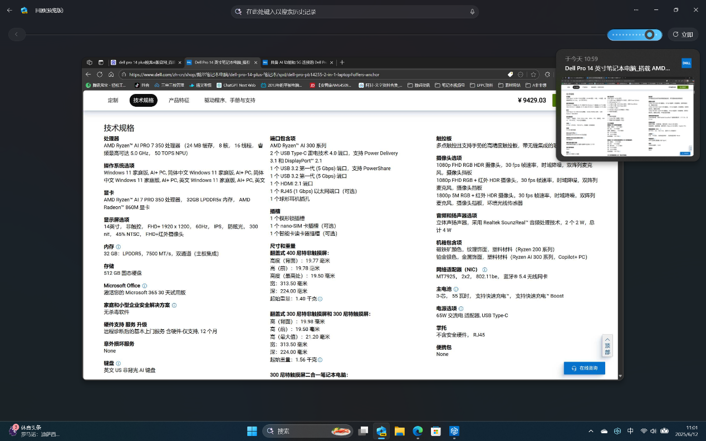The height and width of the screenshot is (441, 706).
Task: Click 顶部 back-to-top button
Action: 607,346
